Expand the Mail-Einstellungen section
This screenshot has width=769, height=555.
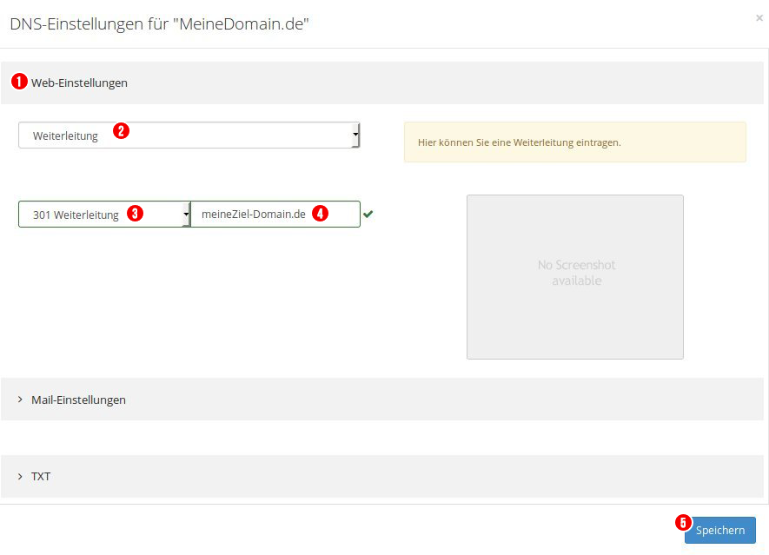[382, 399]
